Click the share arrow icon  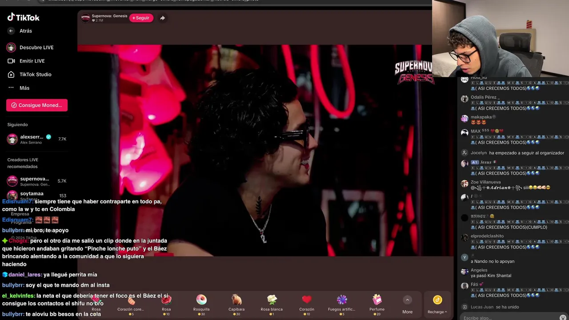click(163, 18)
